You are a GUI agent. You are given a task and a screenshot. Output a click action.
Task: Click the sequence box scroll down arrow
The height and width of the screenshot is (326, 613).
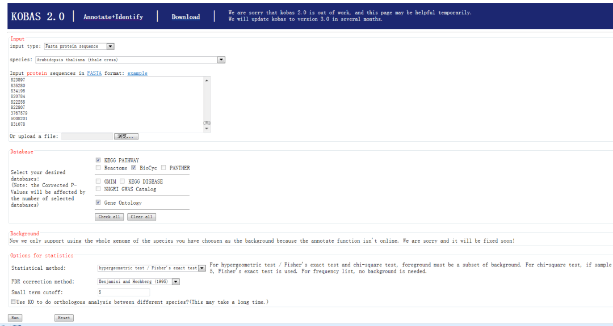point(207,129)
